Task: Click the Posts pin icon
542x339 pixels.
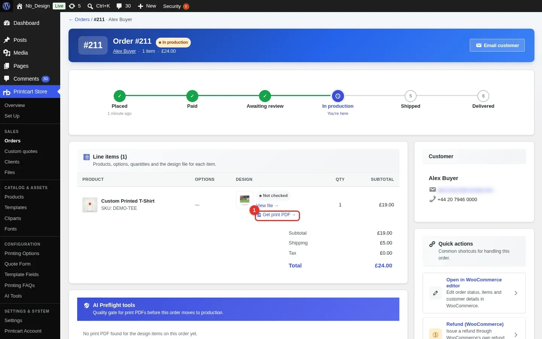Action: tap(7, 40)
